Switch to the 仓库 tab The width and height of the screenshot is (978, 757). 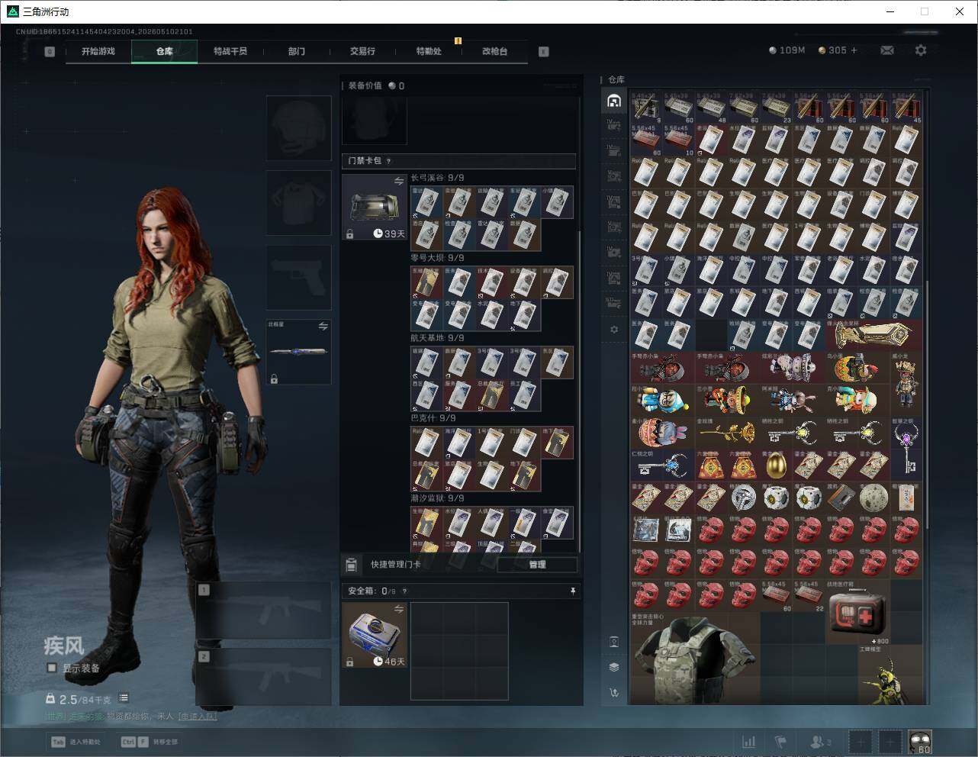point(165,51)
